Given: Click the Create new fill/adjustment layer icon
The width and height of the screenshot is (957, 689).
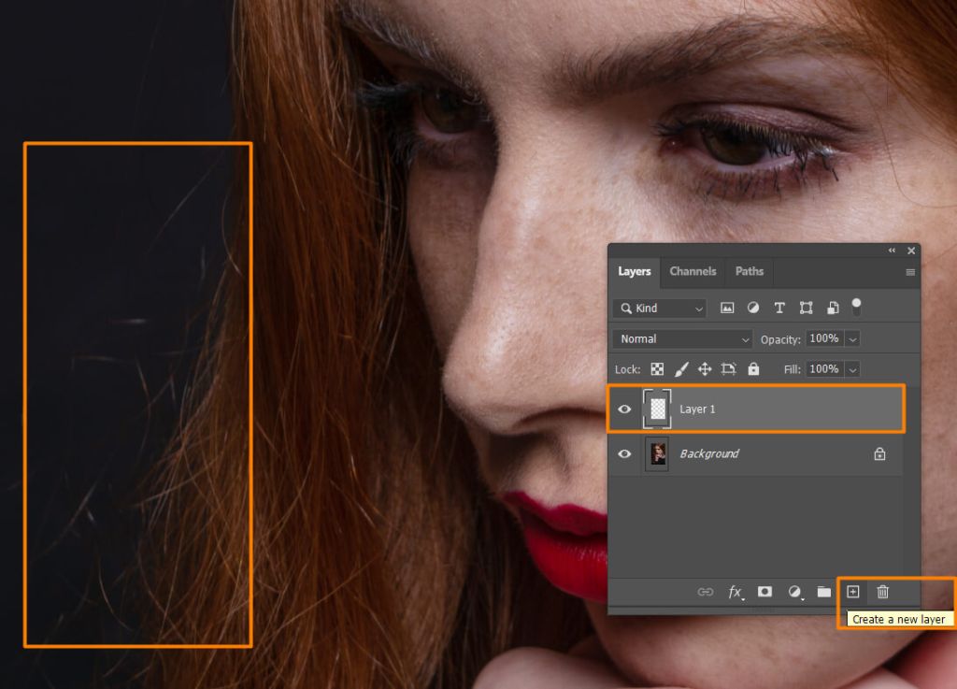Looking at the screenshot, I should point(794,592).
